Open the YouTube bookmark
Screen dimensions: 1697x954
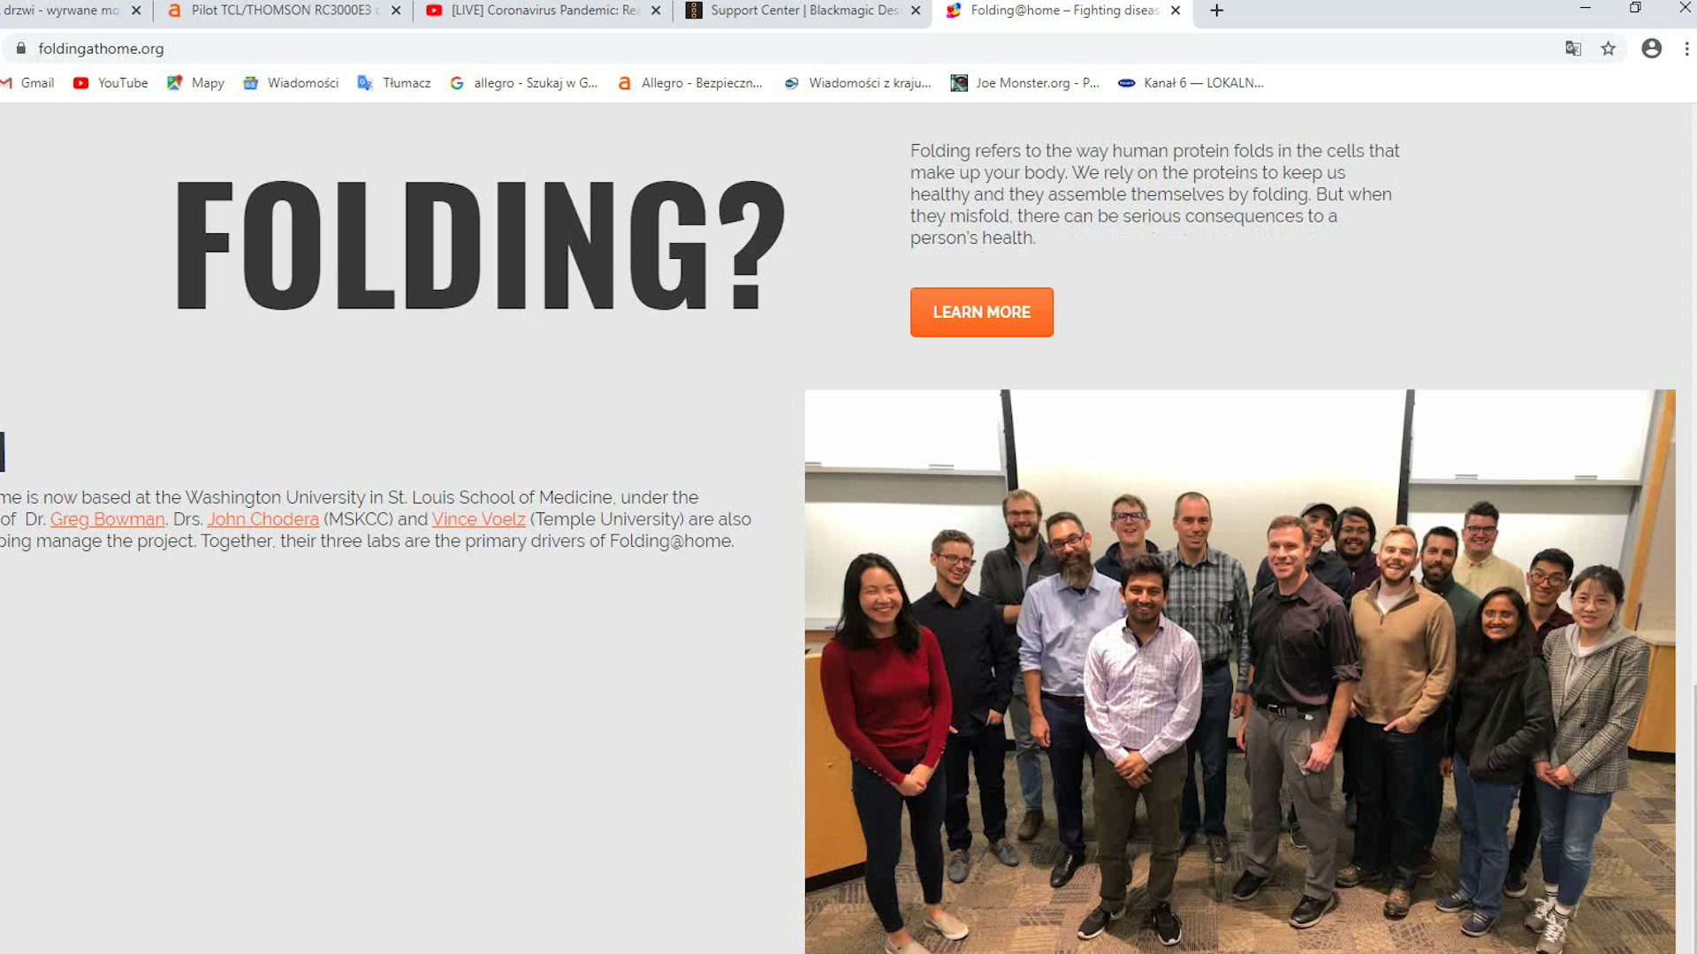pos(110,83)
